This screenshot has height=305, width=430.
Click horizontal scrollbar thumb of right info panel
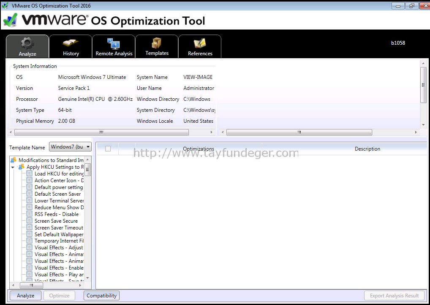pyautogui.click(x=299, y=132)
